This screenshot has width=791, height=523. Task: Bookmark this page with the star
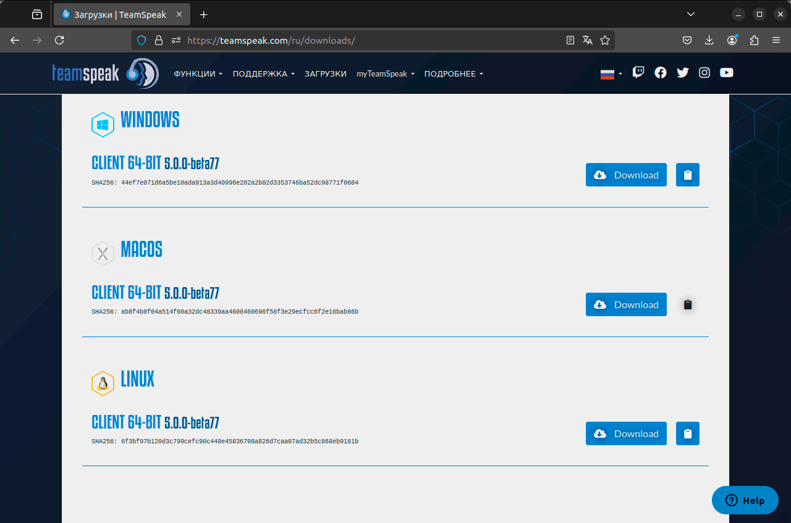pyautogui.click(x=605, y=40)
